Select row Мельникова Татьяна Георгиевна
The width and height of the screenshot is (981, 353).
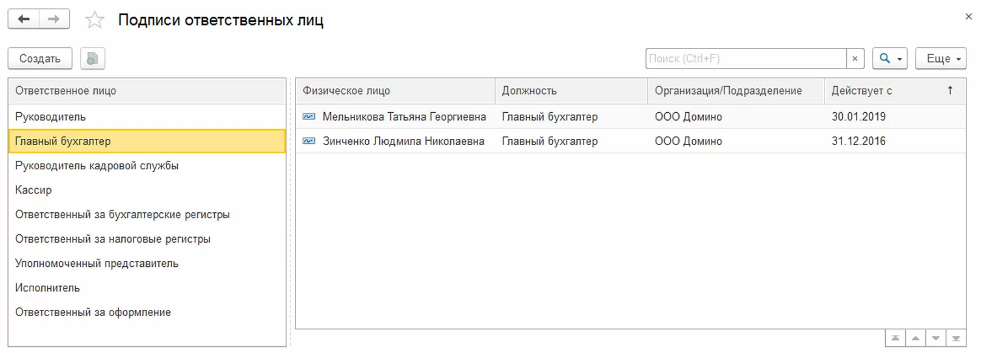coord(404,116)
